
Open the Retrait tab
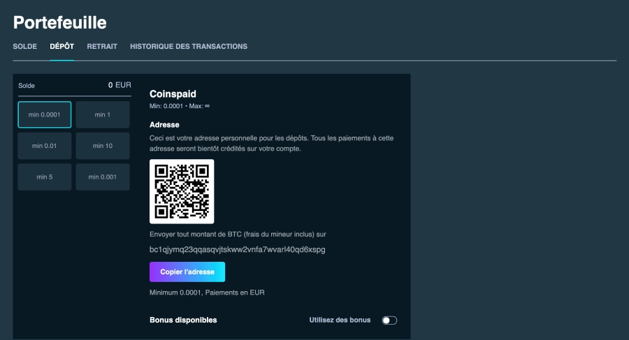101,47
